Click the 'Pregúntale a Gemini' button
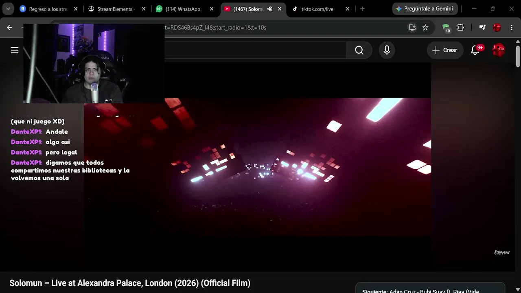Screen dimensions: 521x293 (425, 9)
